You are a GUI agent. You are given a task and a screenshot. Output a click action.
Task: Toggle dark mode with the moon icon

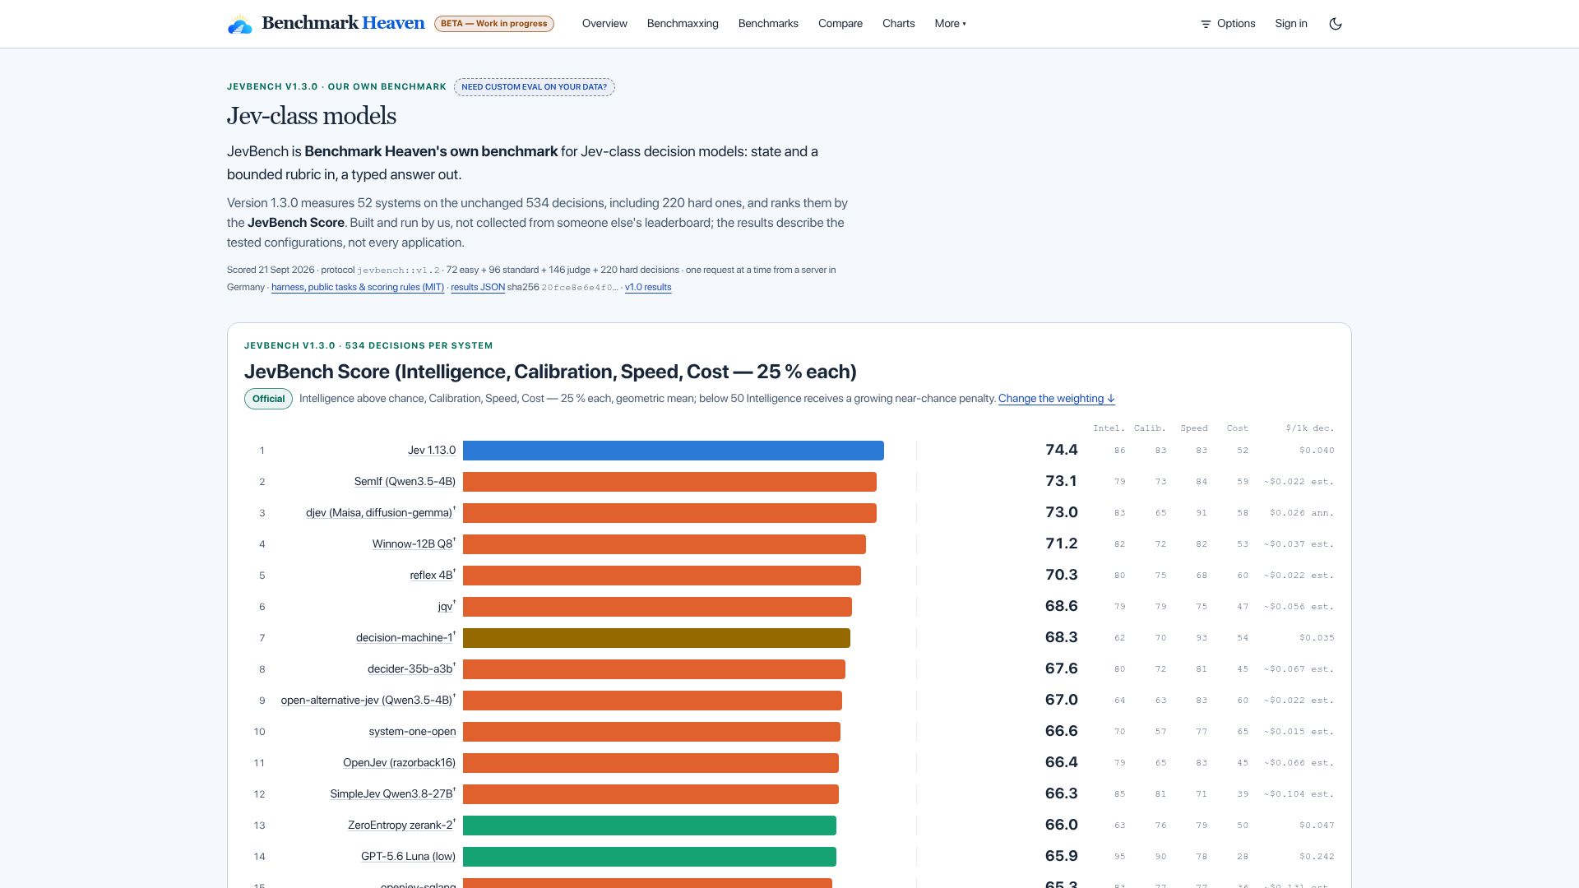tap(1336, 24)
